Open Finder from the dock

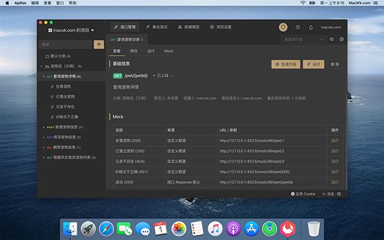point(70,228)
